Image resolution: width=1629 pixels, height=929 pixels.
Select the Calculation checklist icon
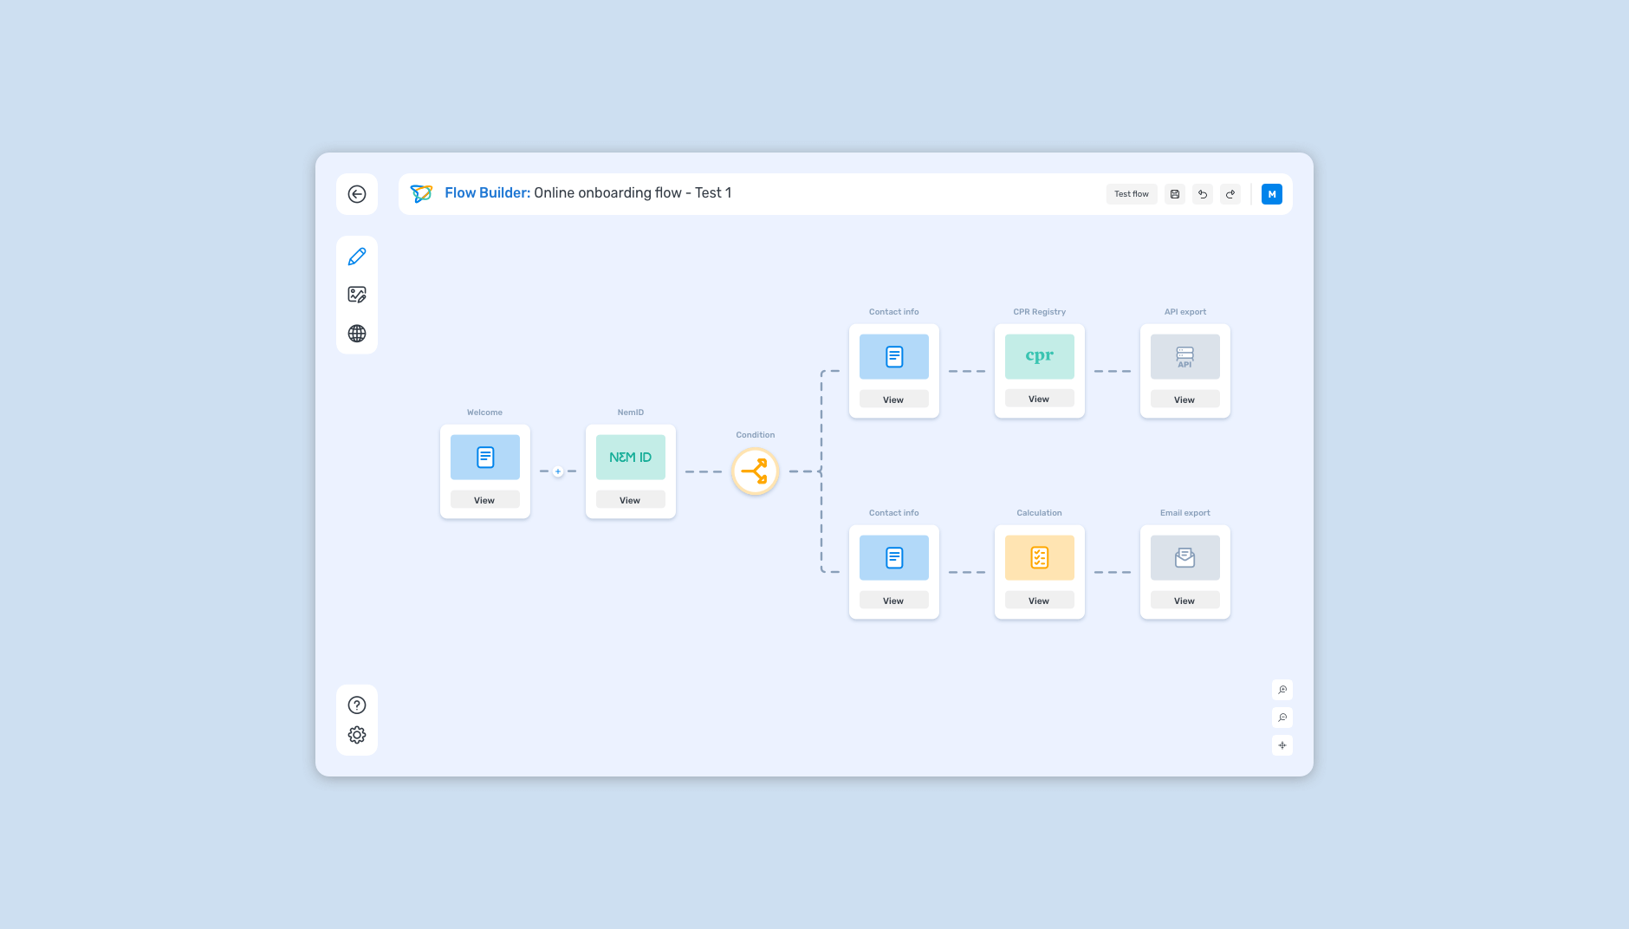click(x=1040, y=558)
